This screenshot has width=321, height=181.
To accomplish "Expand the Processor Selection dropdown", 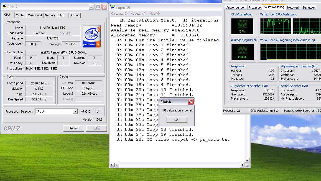I will tap(75, 111).
